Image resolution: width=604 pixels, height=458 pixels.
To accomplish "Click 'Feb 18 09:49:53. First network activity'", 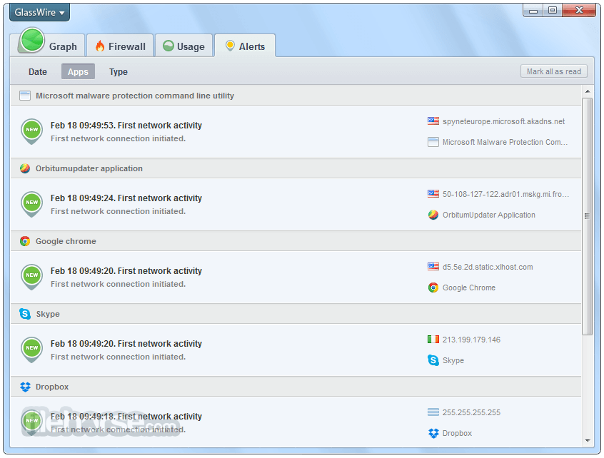I will (126, 126).
